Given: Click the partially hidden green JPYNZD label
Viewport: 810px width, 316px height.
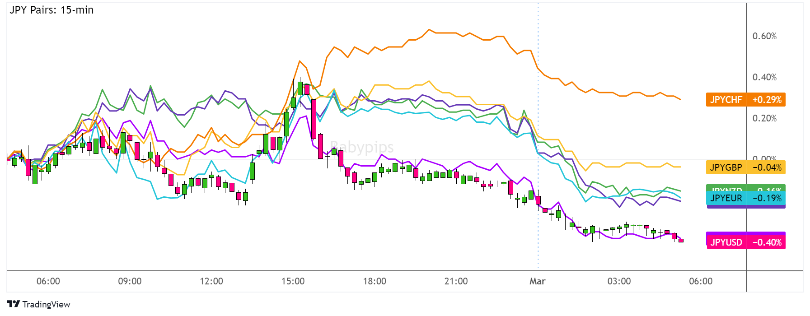Looking at the screenshot, I should pyautogui.click(x=726, y=188).
